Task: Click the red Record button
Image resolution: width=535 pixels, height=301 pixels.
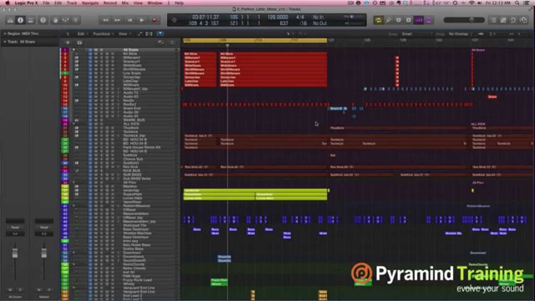Action: tap(154, 20)
